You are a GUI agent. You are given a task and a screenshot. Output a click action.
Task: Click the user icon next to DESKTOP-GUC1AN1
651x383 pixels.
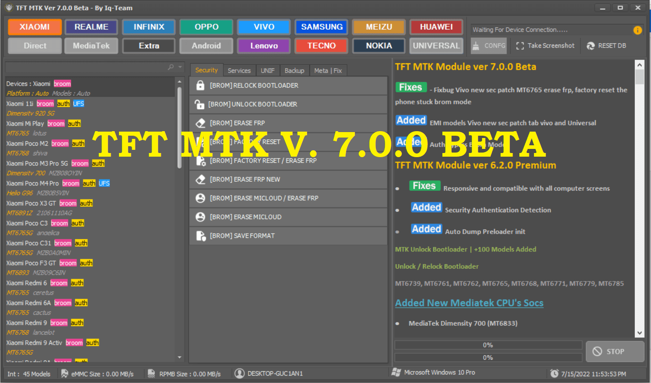coord(240,373)
